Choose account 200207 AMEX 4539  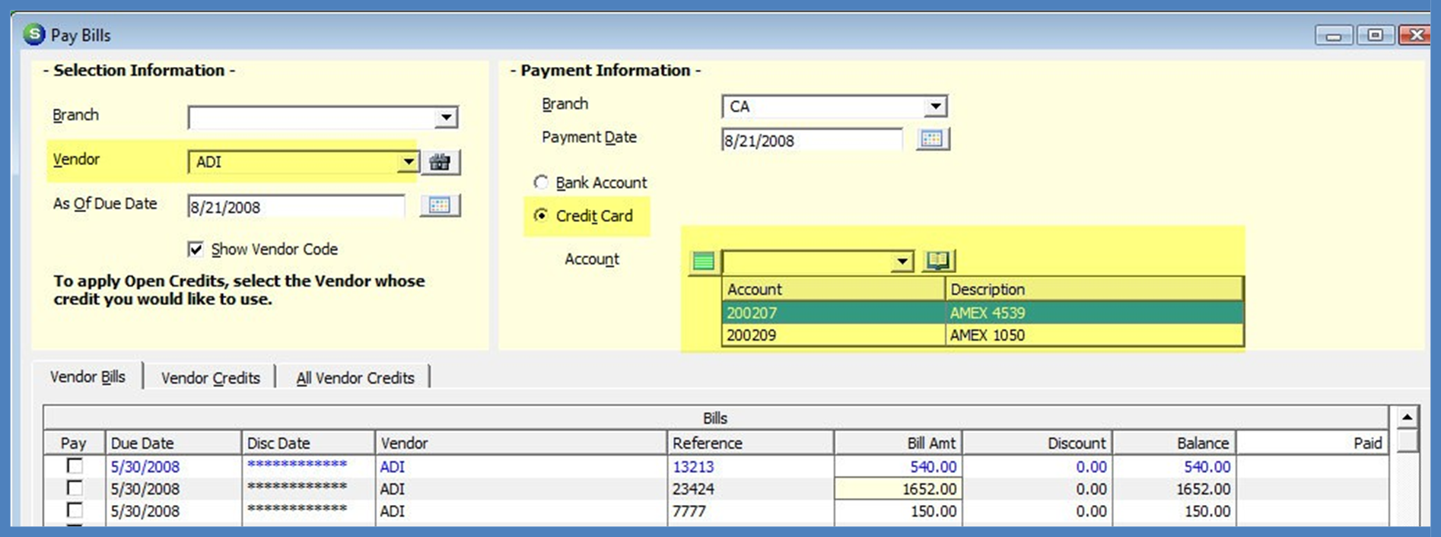(983, 313)
